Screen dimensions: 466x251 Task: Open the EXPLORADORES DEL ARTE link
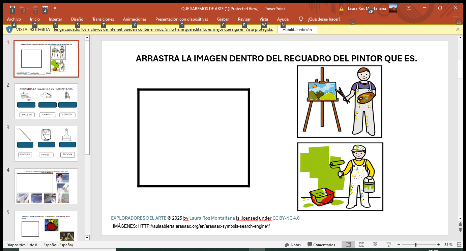pyautogui.click(x=139, y=218)
